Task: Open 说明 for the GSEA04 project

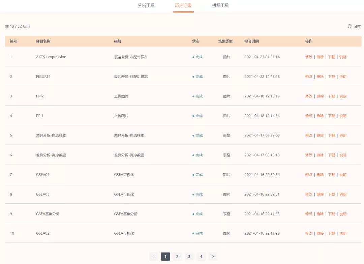Action: pyautogui.click(x=342, y=175)
